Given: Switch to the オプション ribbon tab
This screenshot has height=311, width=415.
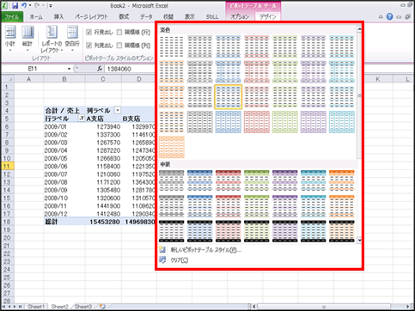Looking at the screenshot, I should coord(240,16).
